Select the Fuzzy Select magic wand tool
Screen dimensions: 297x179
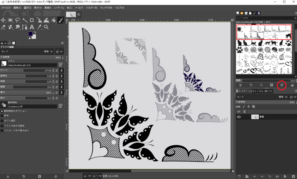[25, 20]
